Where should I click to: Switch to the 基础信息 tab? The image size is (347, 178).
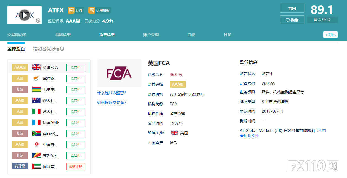[63, 35]
